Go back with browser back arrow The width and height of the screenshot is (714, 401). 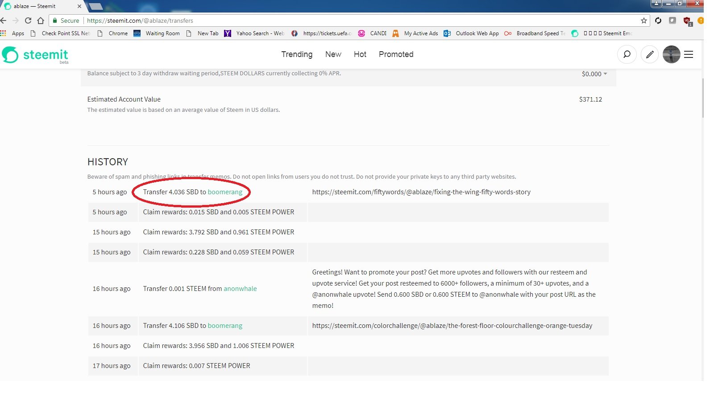coord(4,20)
